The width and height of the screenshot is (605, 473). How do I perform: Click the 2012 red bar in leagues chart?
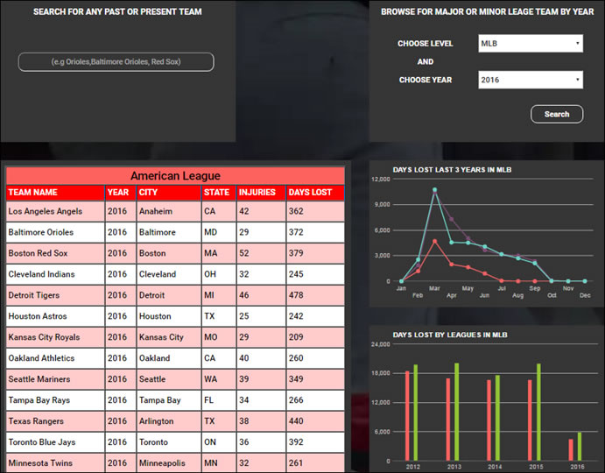pyautogui.click(x=407, y=416)
